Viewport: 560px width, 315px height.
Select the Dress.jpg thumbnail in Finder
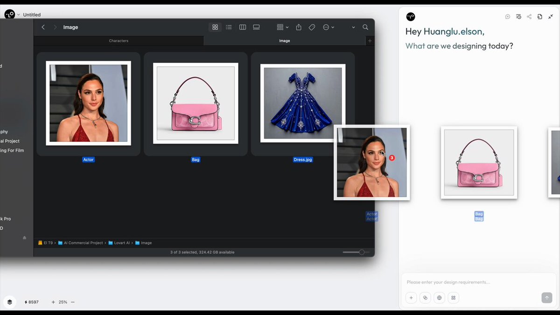click(x=303, y=103)
